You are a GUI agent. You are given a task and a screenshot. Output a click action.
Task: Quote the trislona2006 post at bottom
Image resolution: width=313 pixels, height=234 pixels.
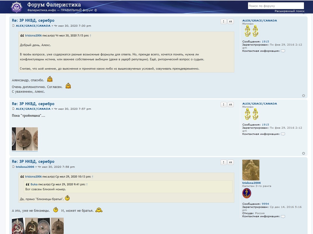[231, 162]
